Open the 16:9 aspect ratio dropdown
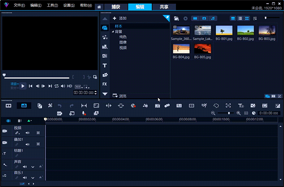Viewport: 284px width, 187px height. click(77, 86)
